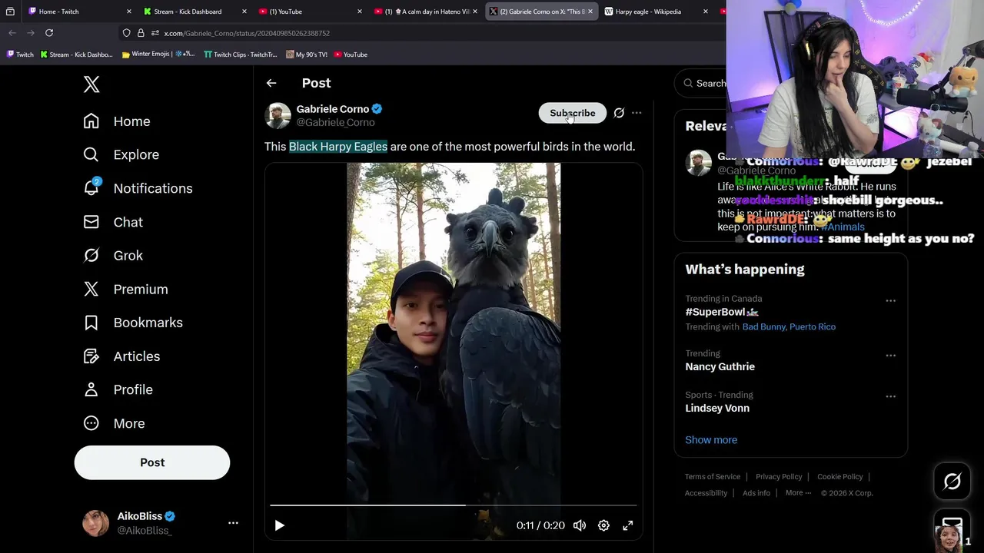The height and width of the screenshot is (553, 984).
Task: Open the Bad Bunny trending link
Action: 764,326
